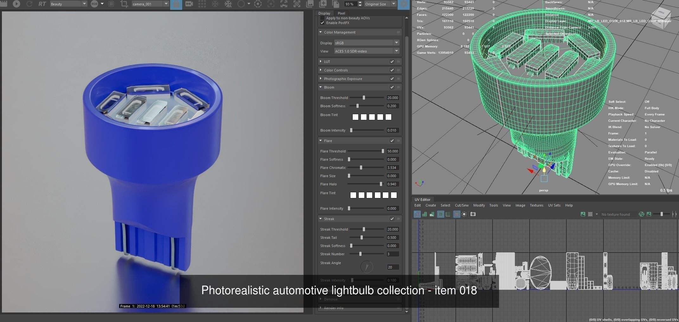679x322 pixels.
Task: Expand the Color Controls section
Action: click(321, 70)
